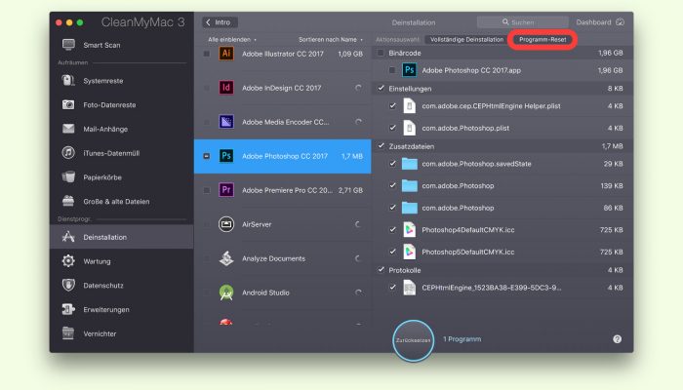Click the Adobe Premiere Pro Pr icon
683x390 pixels.
pyautogui.click(x=226, y=190)
